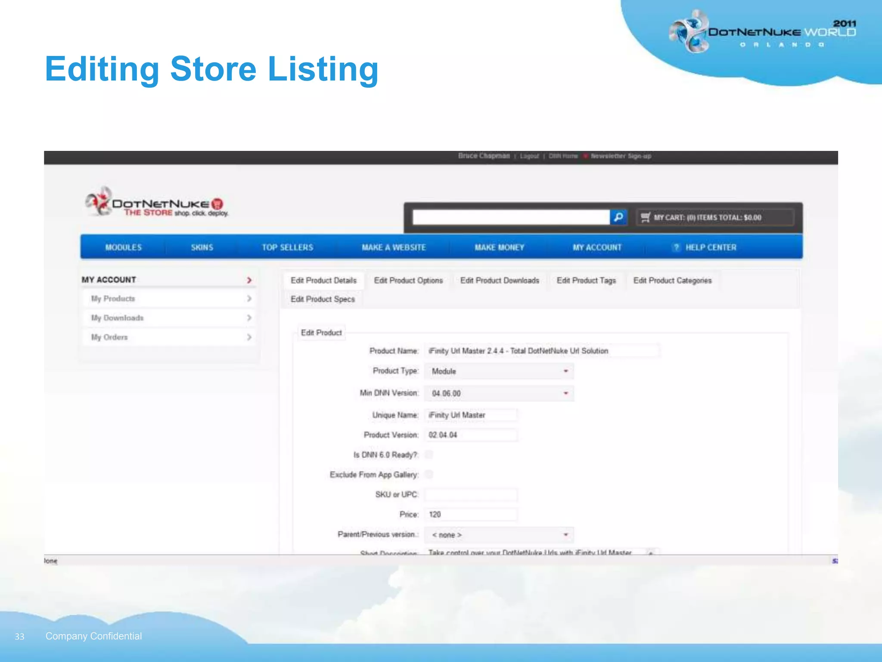Click the Bruce Chapman user link

(x=484, y=156)
